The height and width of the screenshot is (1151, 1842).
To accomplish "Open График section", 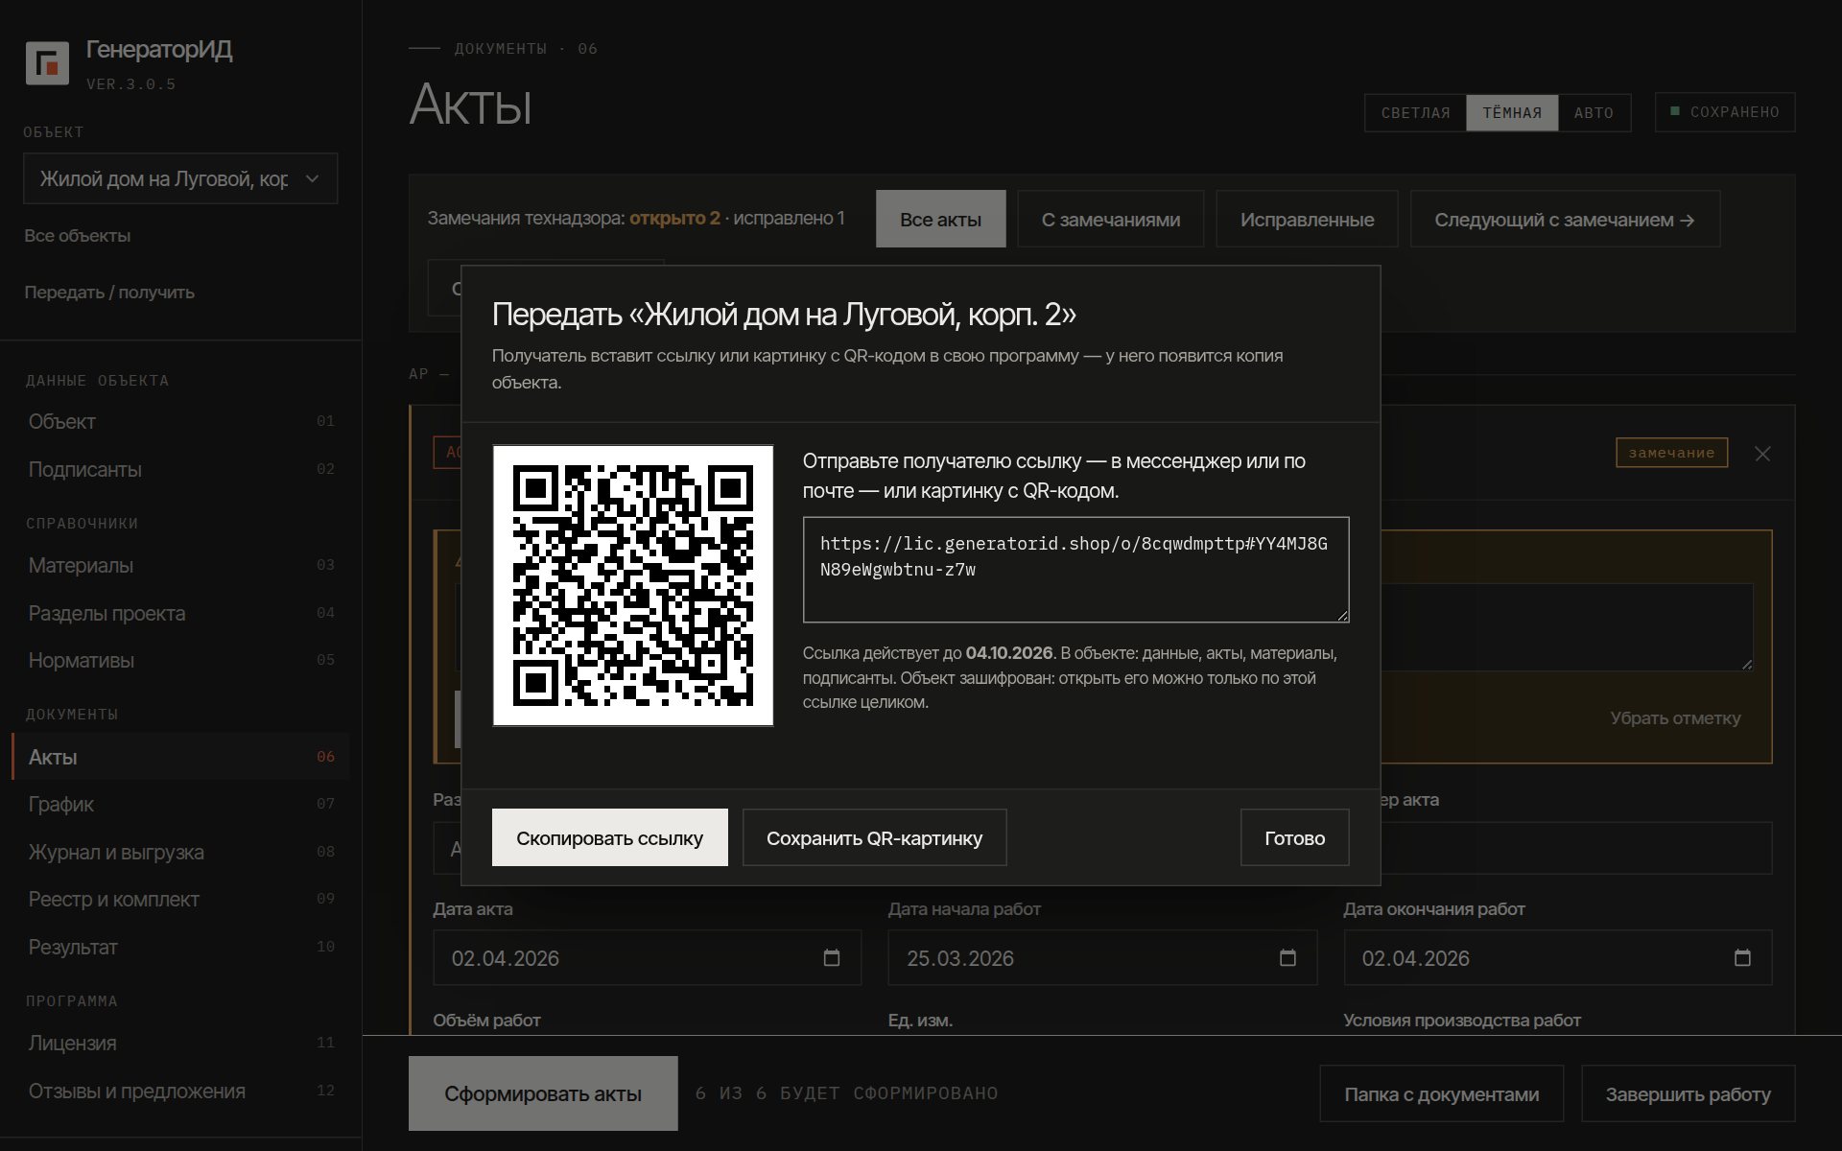I will click(180, 804).
